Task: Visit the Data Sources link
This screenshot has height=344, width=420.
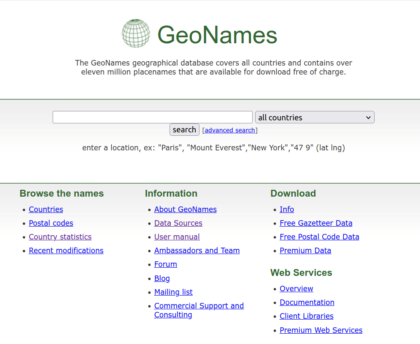Action: [x=178, y=223]
